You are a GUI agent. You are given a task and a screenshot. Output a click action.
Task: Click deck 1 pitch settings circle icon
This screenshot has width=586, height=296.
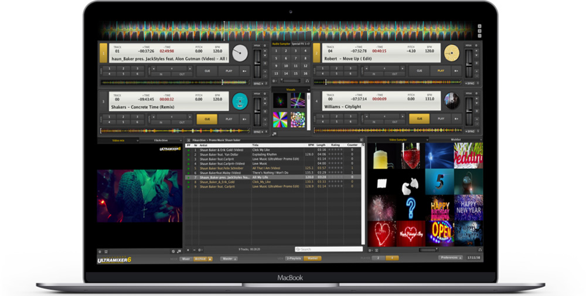(265, 46)
